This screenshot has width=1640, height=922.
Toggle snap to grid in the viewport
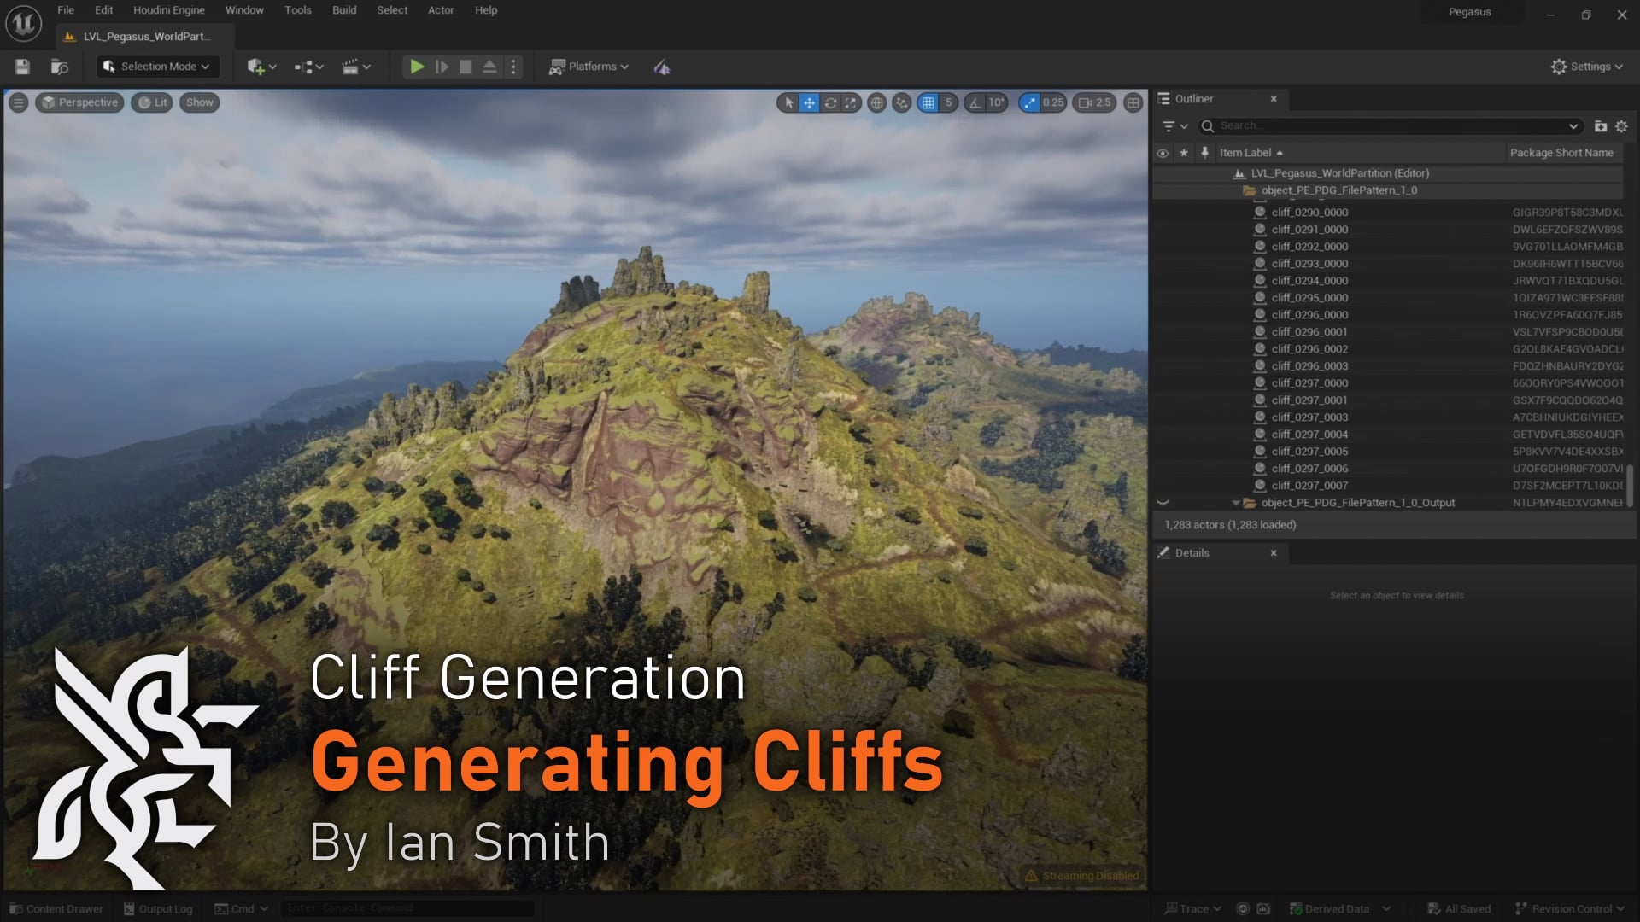(x=928, y=102)
